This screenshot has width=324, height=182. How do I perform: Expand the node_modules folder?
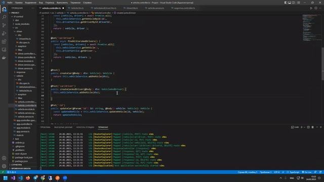tap(22, 24)
